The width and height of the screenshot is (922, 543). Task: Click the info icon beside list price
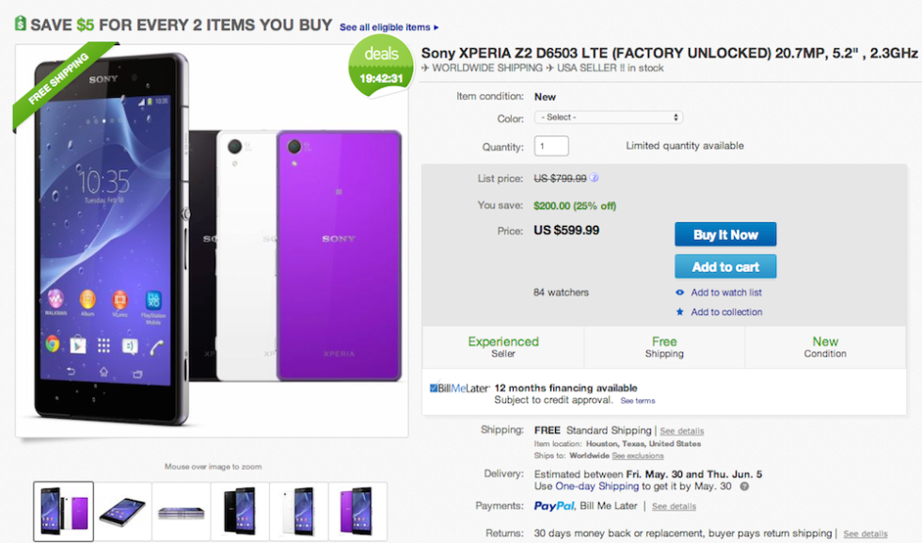point(595,178)
